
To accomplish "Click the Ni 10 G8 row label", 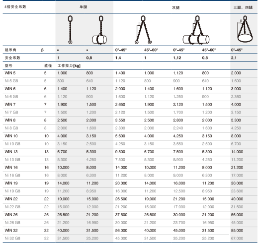I will 12,144.
